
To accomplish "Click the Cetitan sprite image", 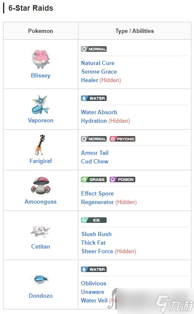I will tap(41, 231).
